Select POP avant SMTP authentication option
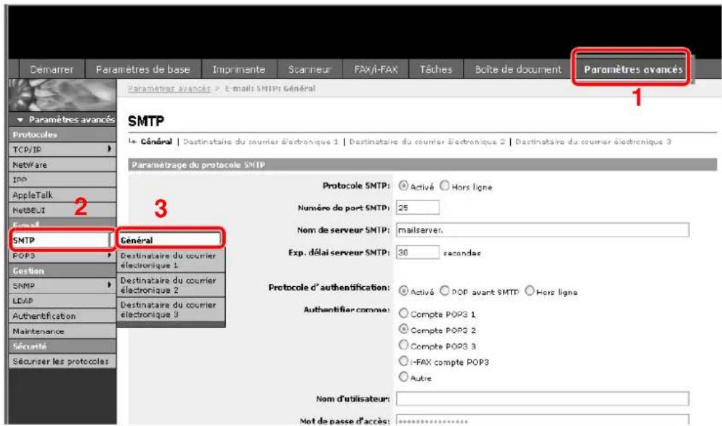The width and height of the screenshot is (722, 426). (x=444, y=291)
